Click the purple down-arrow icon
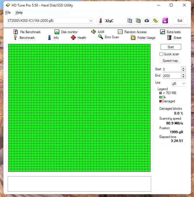Screen dimensions: 194x197 point(165,21)
